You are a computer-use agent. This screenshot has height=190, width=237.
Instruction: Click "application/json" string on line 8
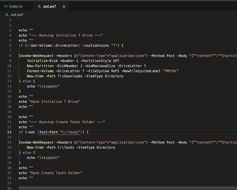coord(128,56)
